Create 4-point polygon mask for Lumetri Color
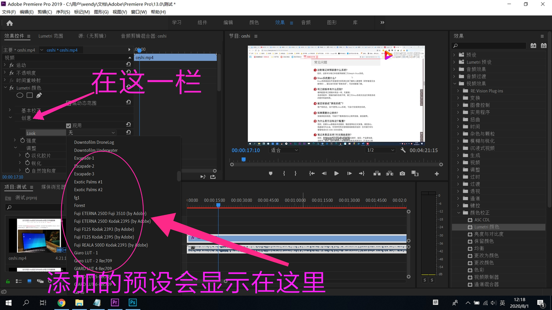The height and width of the screenshot is (310, 552). click(29, 96)
